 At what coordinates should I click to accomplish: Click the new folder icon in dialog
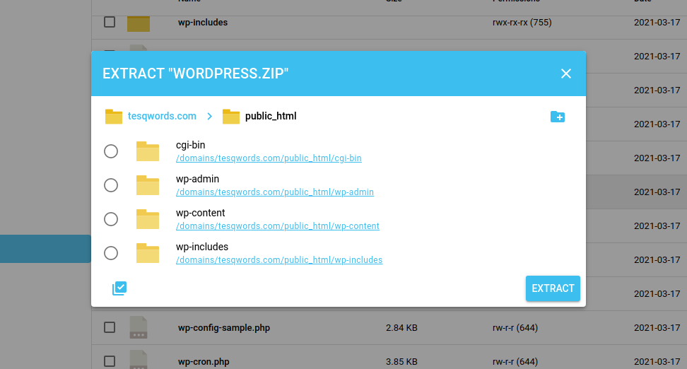[558, 117]
